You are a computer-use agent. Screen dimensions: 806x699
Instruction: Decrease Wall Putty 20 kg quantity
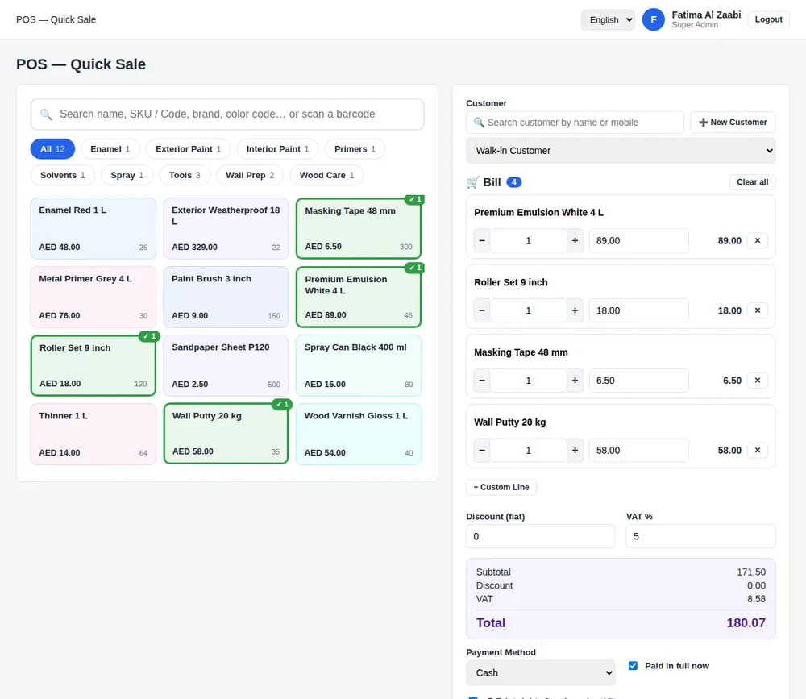(x=482, y=450)
